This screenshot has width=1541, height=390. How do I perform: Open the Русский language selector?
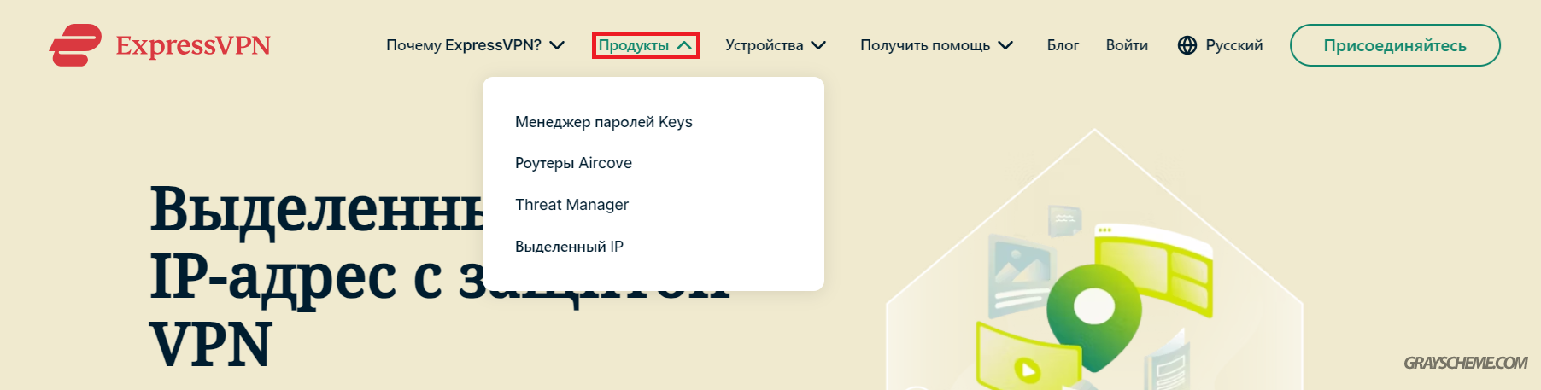tap(1233, 45)
